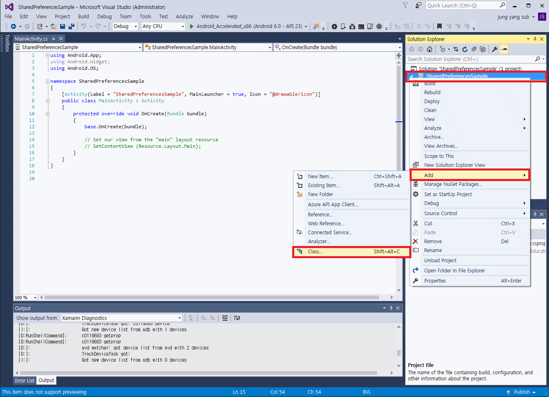Open the OnCreate(Bundle bundle) member dropdown
The width and height of the screenshot is (549, 397).
pyautogui.click(x=338, y=47)
